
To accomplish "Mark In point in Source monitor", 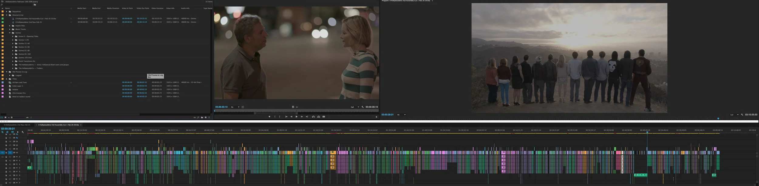I will [x=275, y=117].
